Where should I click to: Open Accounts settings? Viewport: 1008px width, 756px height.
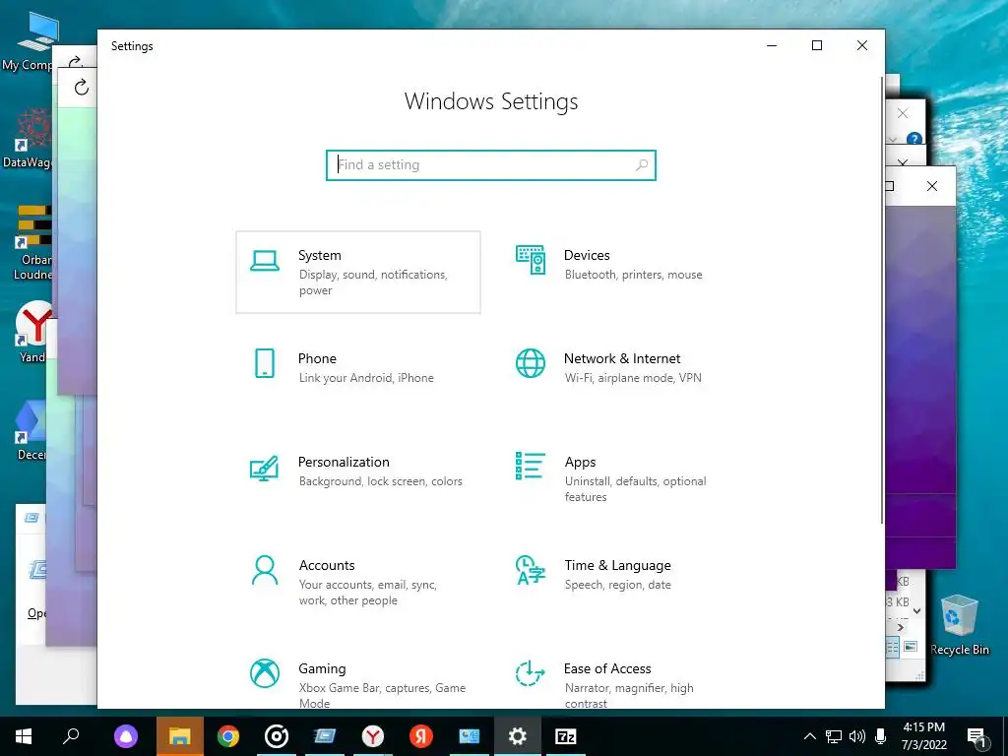tap(358, 582)
